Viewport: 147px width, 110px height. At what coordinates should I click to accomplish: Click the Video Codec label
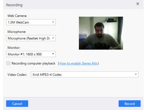tap(17, 75)
